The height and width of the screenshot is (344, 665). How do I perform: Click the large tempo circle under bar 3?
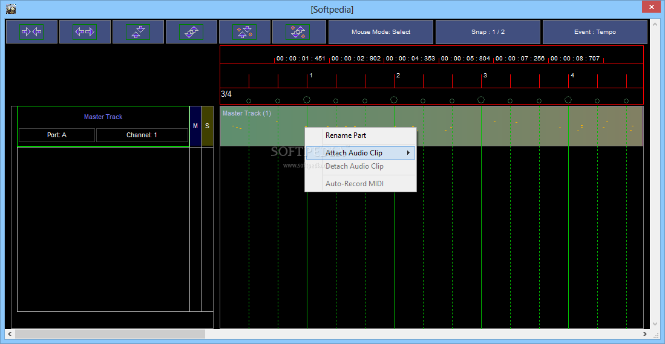click(x=481, y=100)
